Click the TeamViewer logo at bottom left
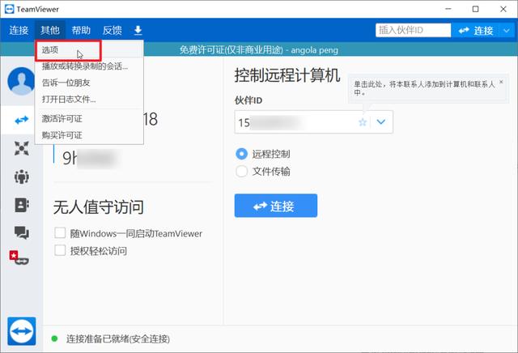 (22, 331)
